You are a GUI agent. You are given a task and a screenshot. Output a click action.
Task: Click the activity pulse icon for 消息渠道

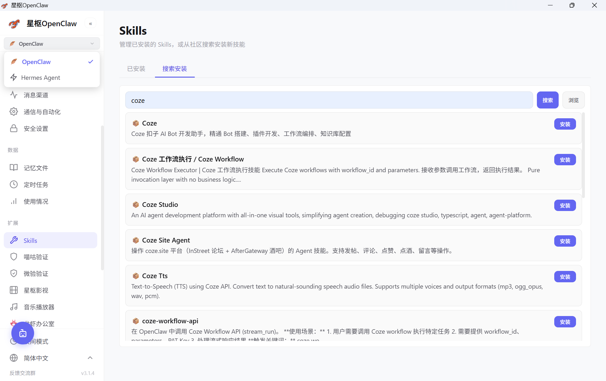(x=14, y=95)
